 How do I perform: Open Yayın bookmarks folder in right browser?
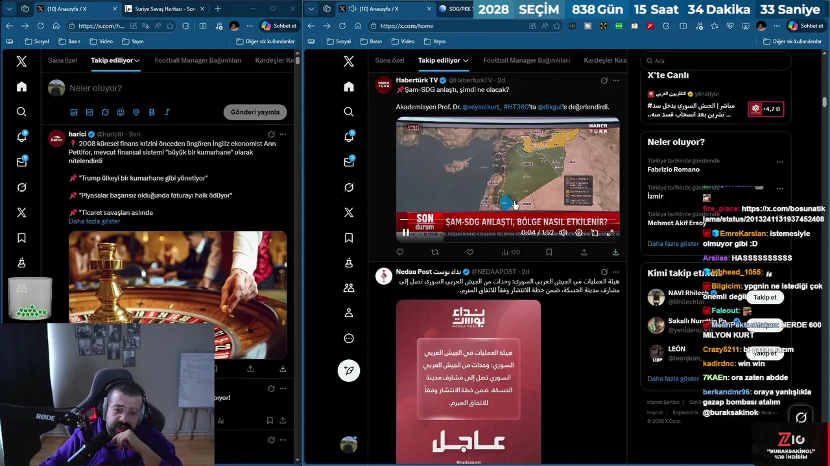click(x=434, y=41)
